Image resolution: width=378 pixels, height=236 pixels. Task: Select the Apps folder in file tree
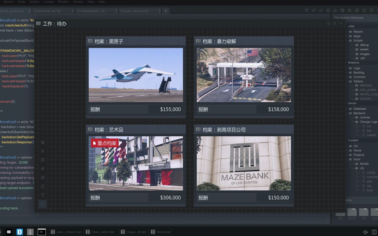coord(355,36)
